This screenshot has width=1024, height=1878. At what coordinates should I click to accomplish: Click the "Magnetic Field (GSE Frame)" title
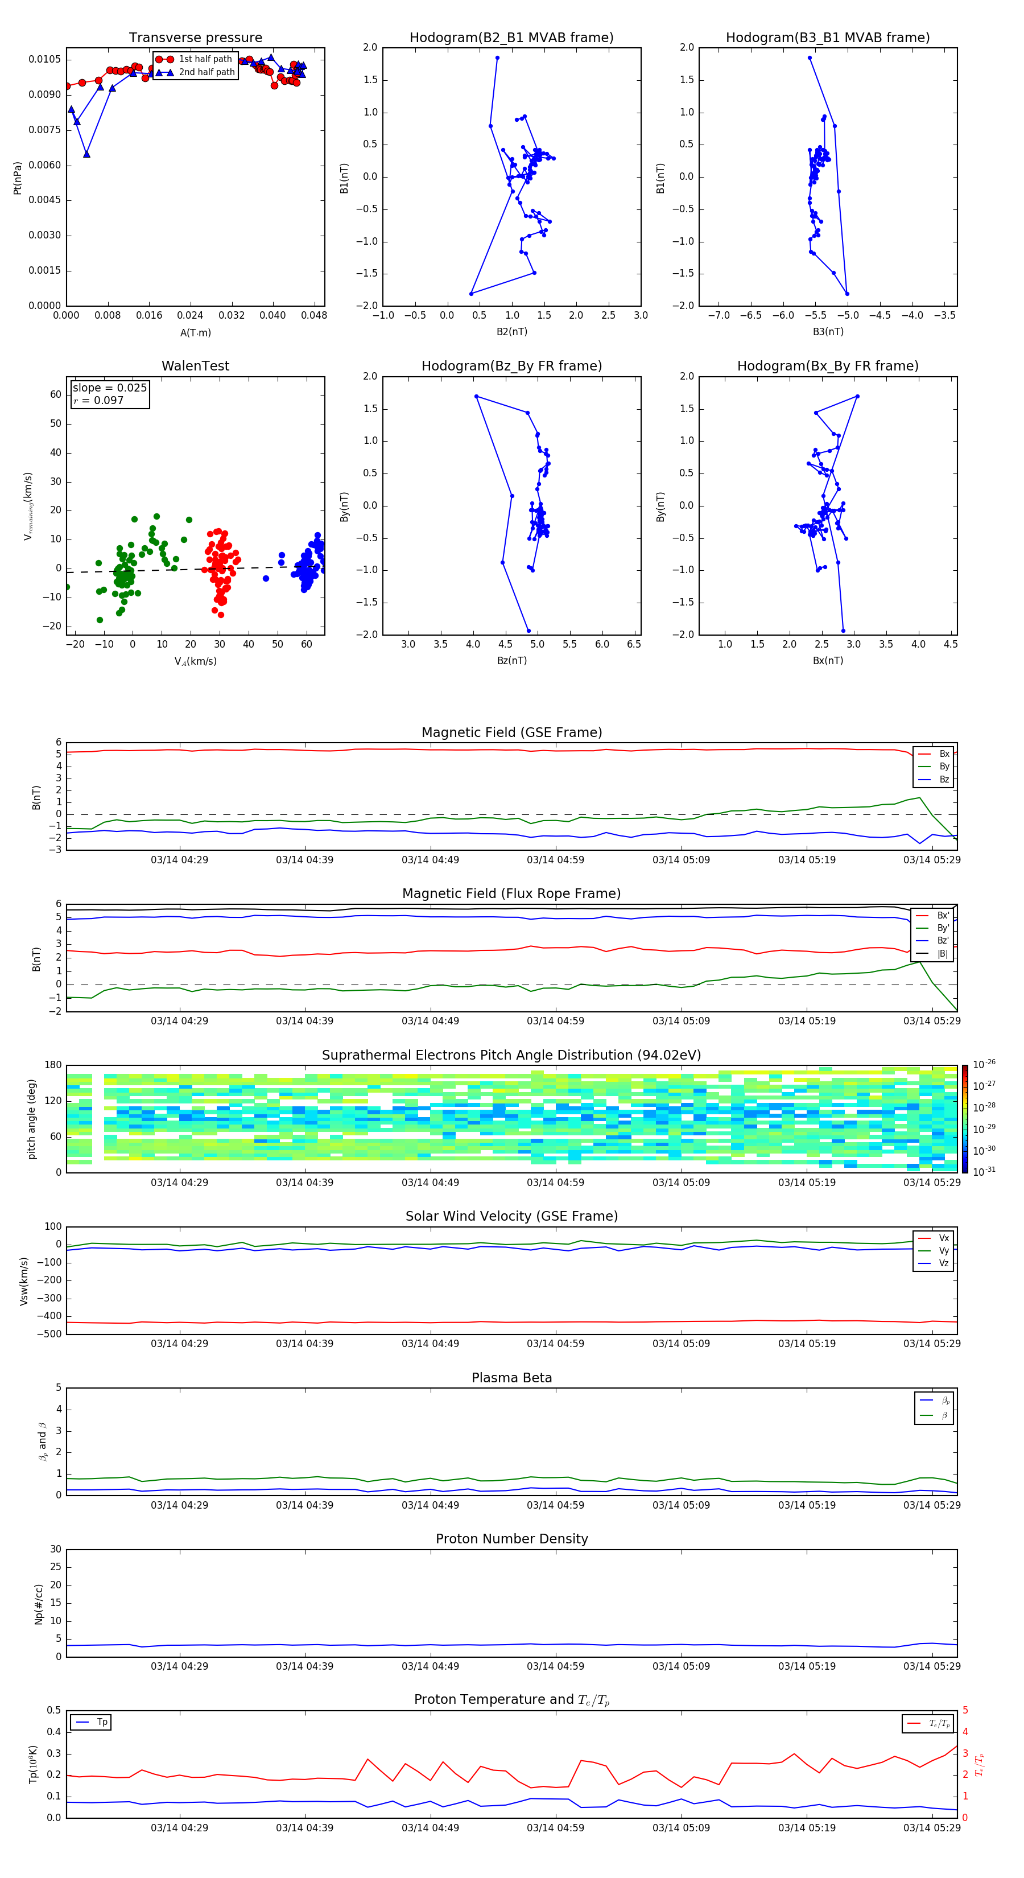511,732
